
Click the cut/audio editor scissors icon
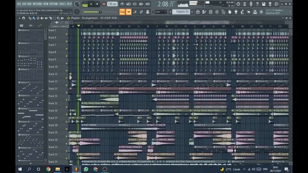point(244,4)
